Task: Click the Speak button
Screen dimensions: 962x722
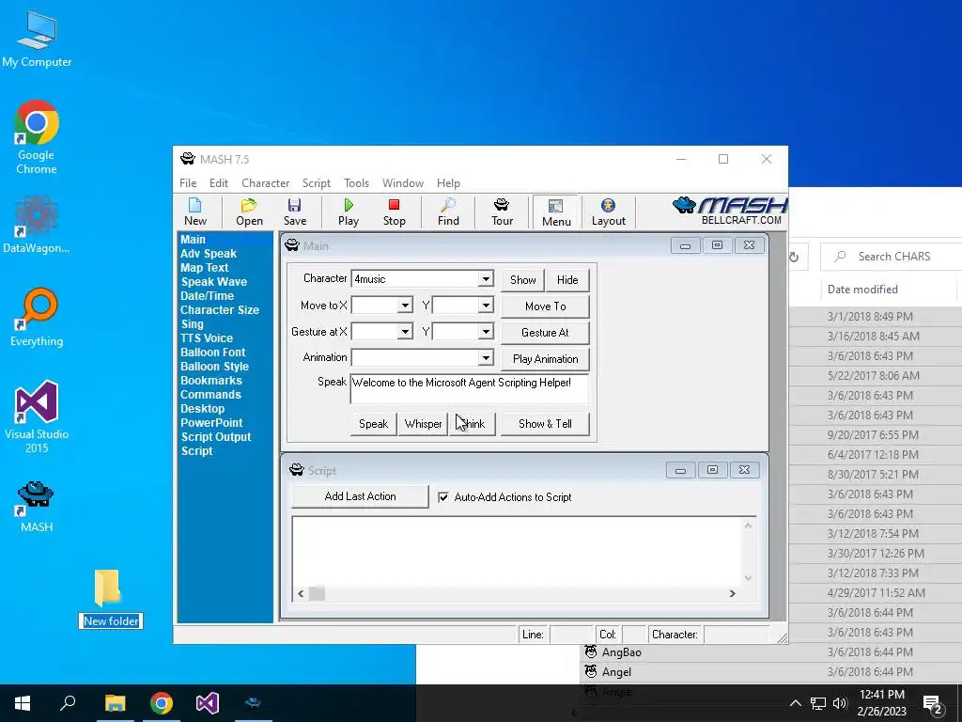Action: click(x=373, y=424)
